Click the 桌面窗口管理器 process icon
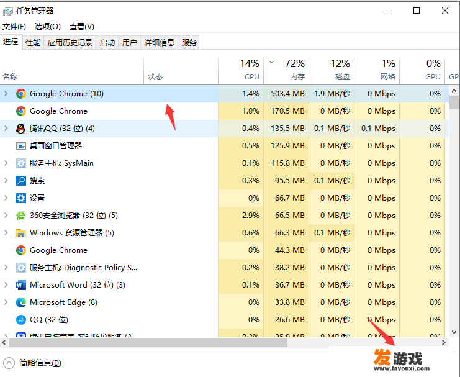460x377 pixels. tap(21, 146)
